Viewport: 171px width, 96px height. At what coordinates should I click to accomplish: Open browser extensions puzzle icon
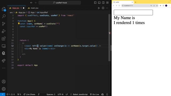coord(160,6)
